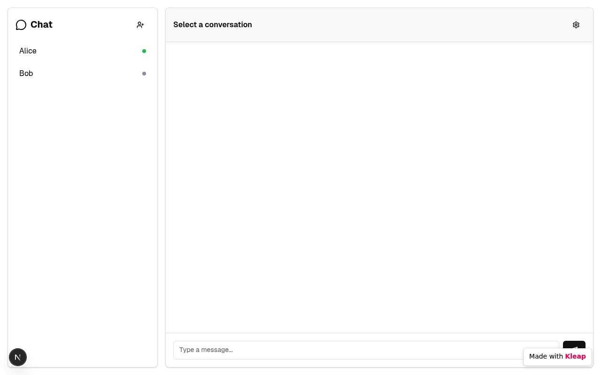The width and height of the screenshot is (601, 375).
Task: Click the "Chat" sidebar heading
Action: tap(41, 25)
